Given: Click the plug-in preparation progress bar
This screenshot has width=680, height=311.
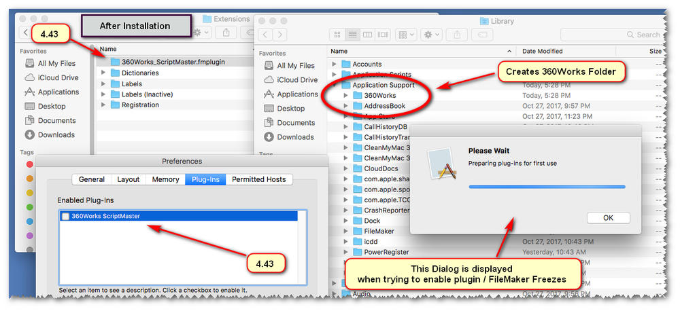Looking at the screenshot, I should tap(547, 187).
